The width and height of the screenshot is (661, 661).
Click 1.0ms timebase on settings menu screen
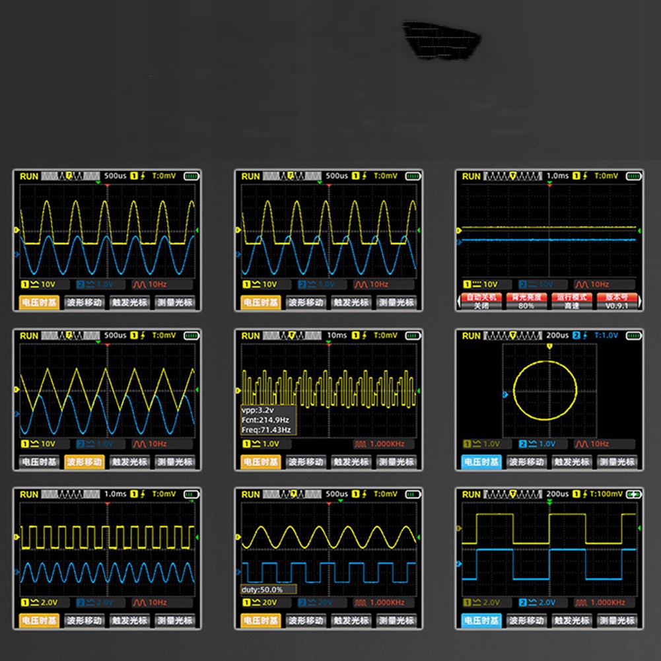[x=557, y=176]
